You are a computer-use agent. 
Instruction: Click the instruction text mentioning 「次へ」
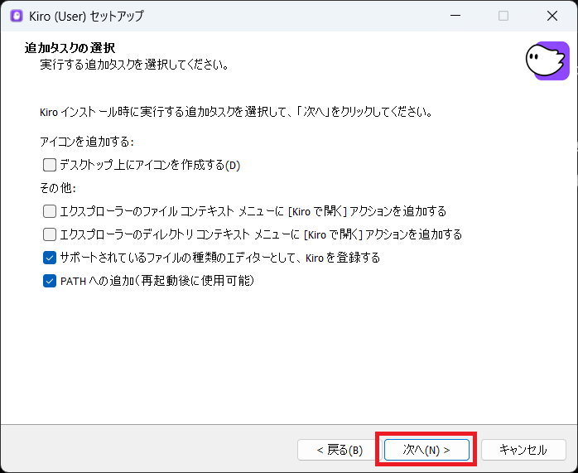pyautogui.click(x=236, y=111)
